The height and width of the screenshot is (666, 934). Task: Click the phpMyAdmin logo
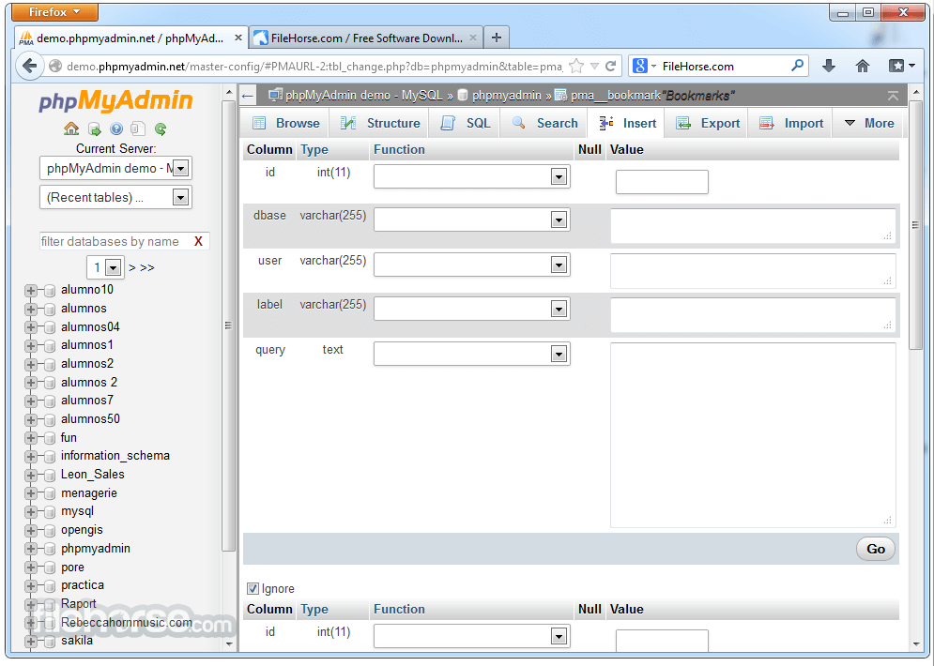[x=115, y=100]
